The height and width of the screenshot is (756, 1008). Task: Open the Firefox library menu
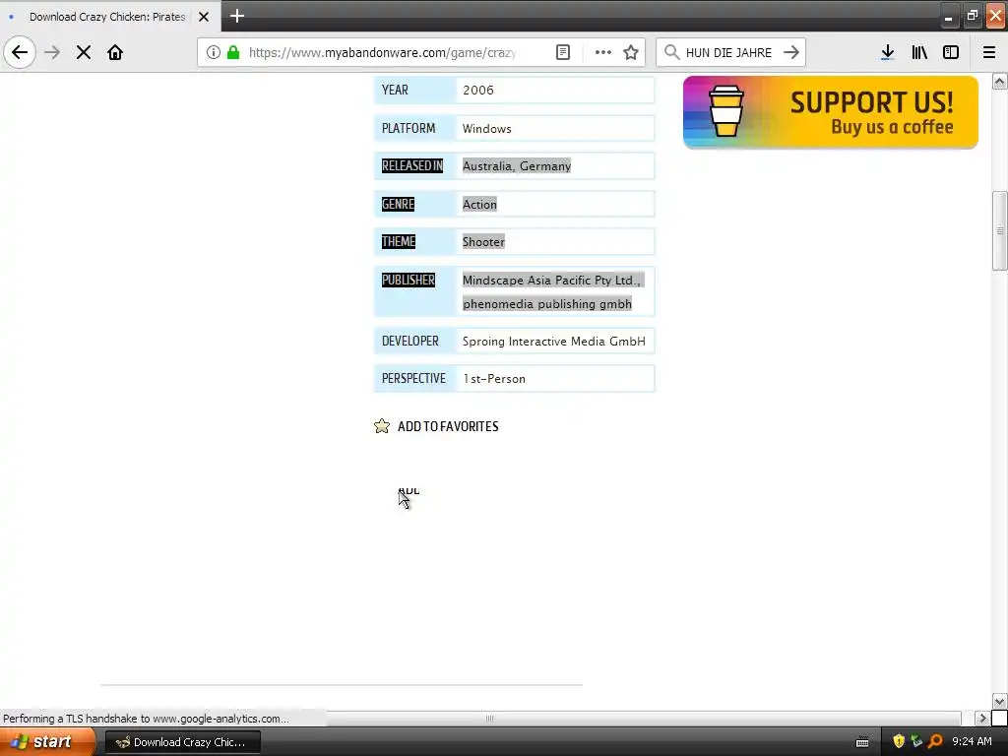[920, 52]
